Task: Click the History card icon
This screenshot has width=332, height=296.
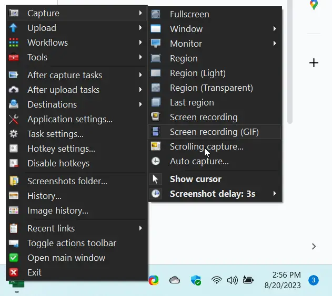Action: click(14, 196)
